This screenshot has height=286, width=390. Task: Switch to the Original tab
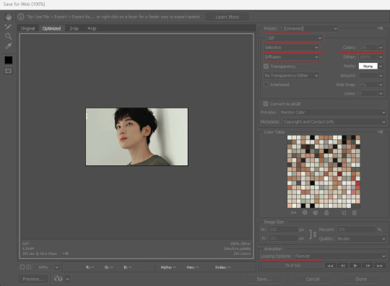(x=28, y=28)
